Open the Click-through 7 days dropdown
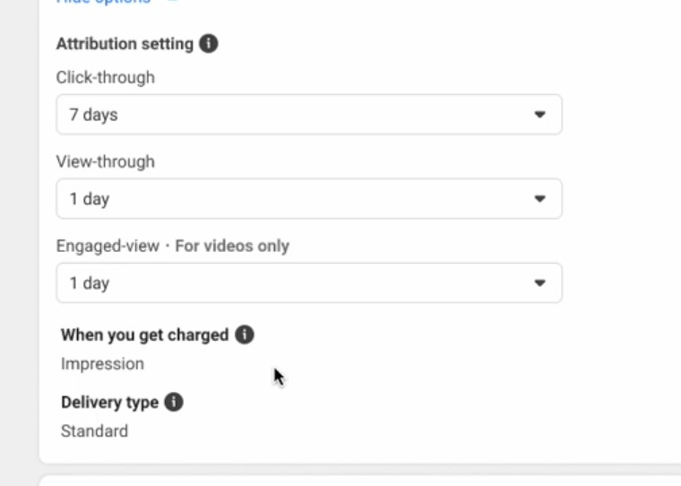This screenshot has width=681, height=486. click(308, 115)
